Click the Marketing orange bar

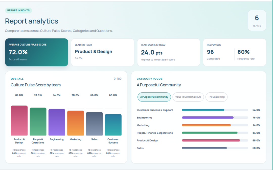76,123
